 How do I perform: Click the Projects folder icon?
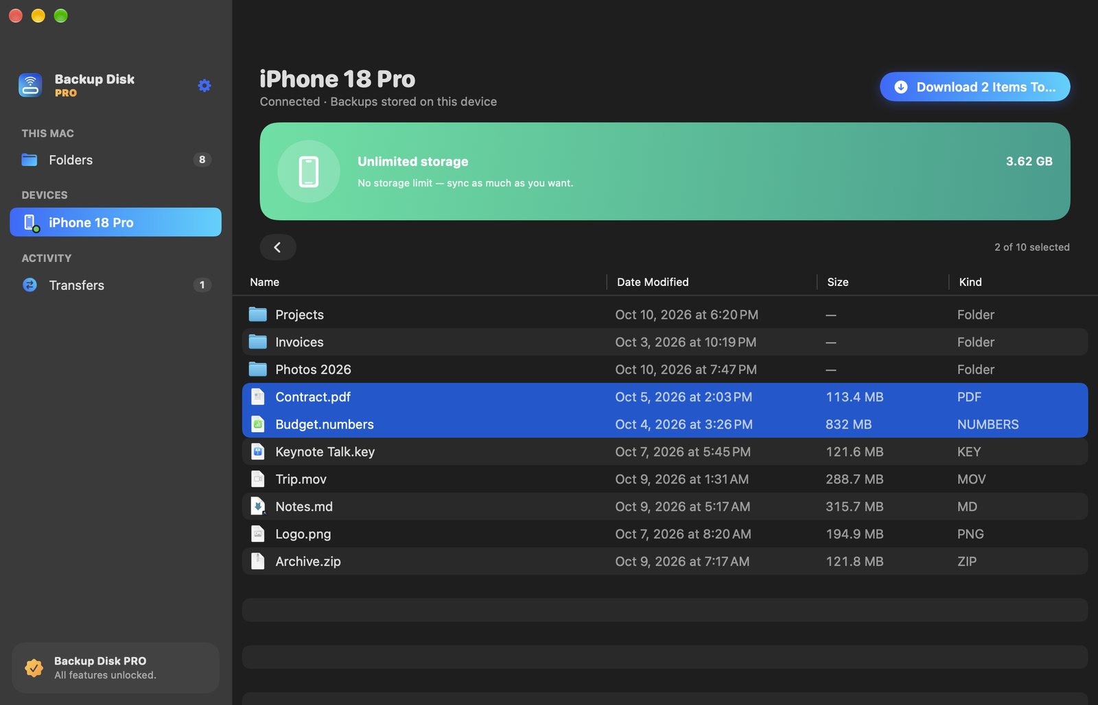pyautogui.click(x=258, y=315)
